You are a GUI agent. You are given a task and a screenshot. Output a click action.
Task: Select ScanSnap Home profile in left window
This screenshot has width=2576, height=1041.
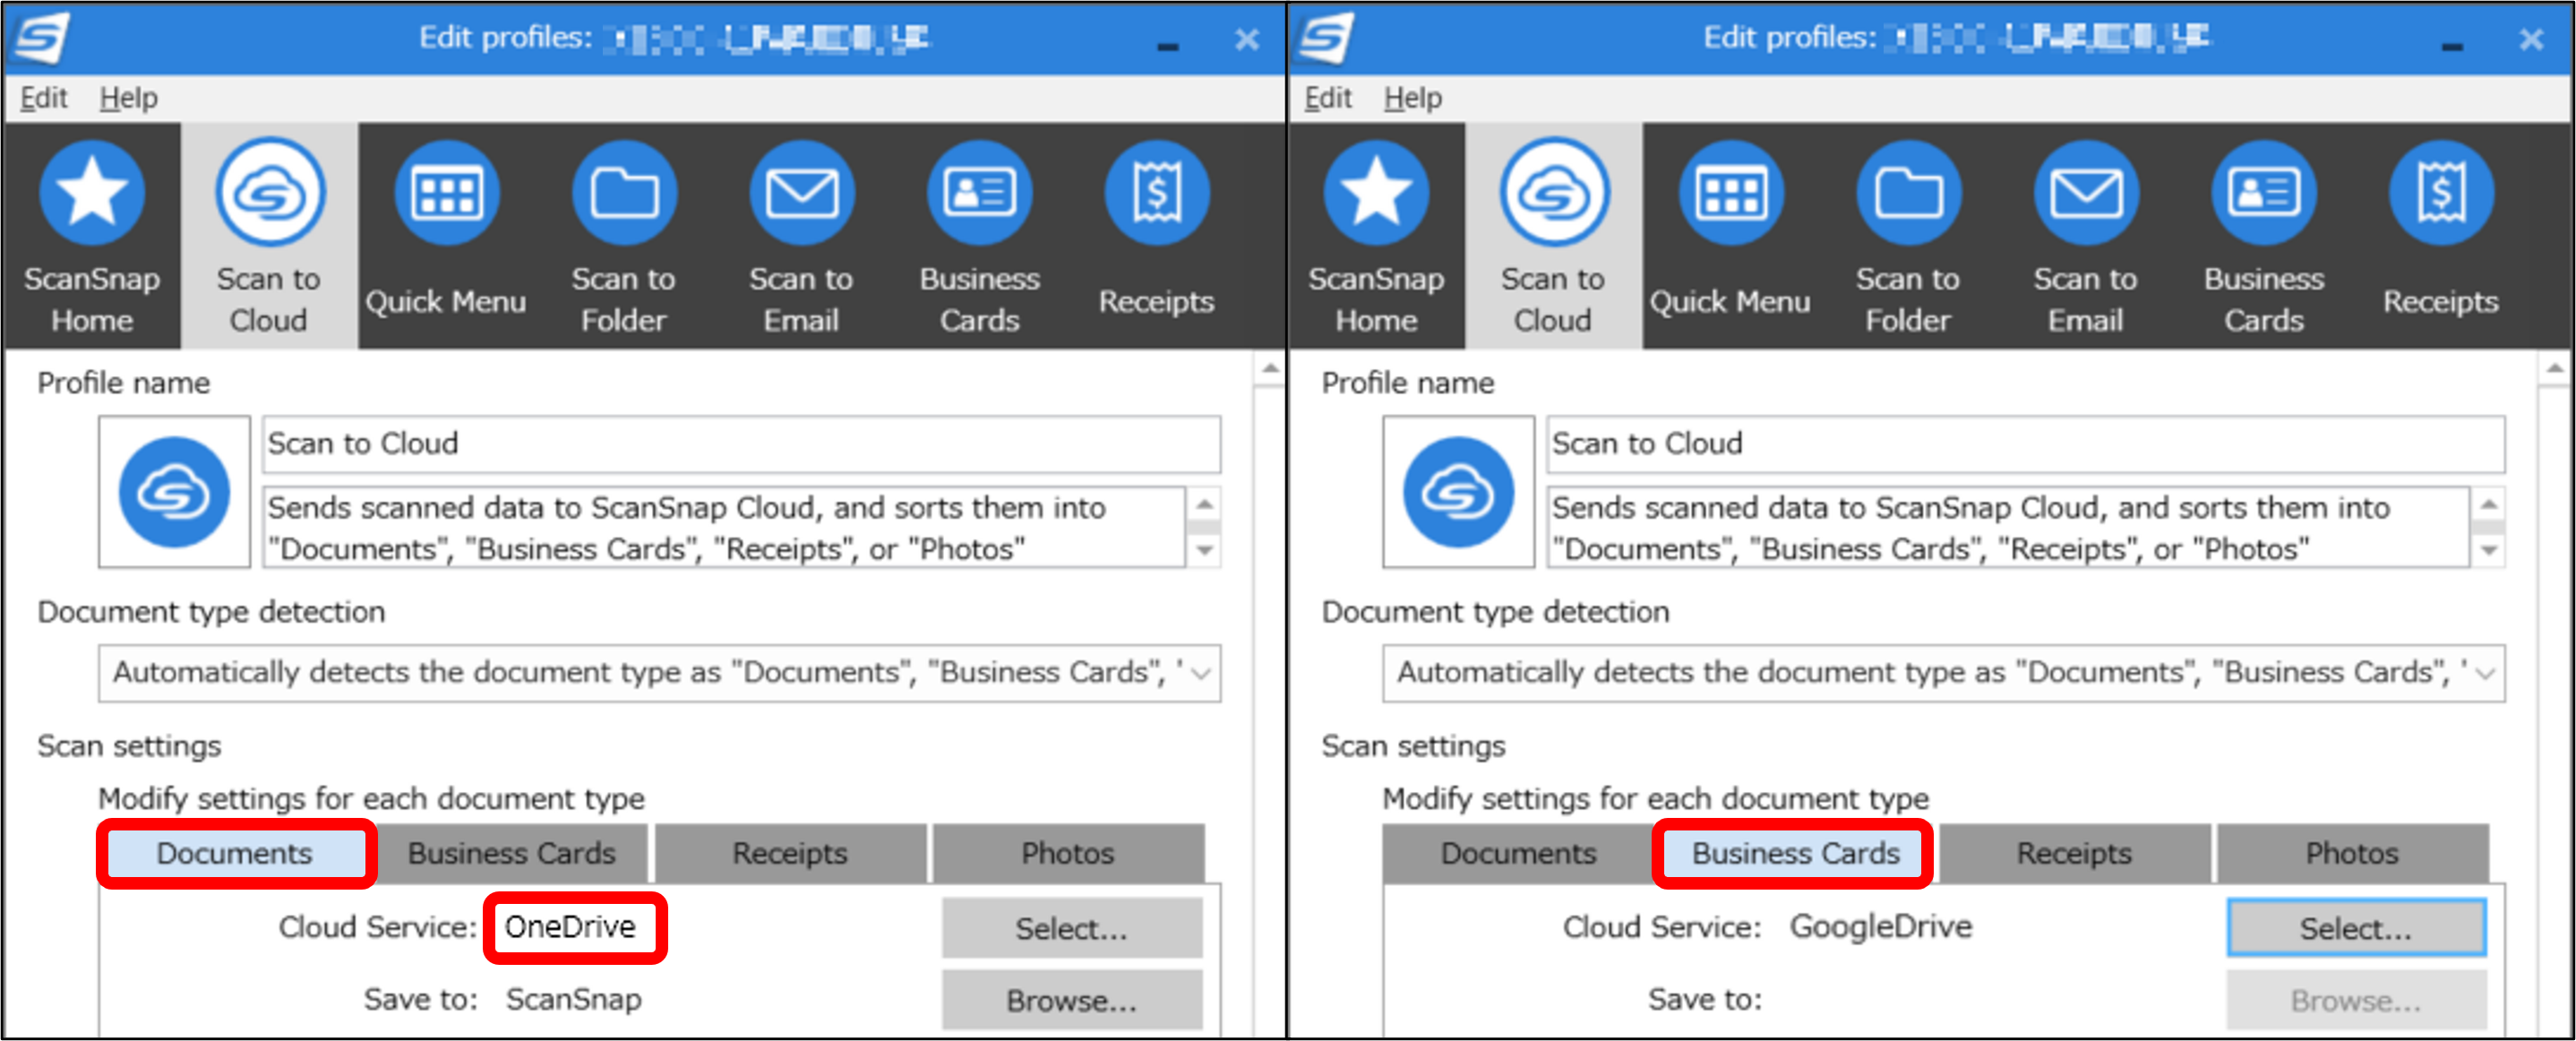coord(92,237)
